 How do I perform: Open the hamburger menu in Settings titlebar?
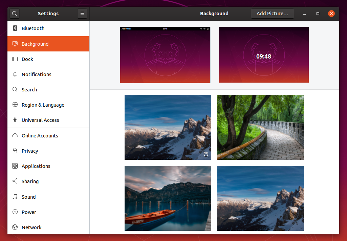pyautogui.click(x=82, y=13)
